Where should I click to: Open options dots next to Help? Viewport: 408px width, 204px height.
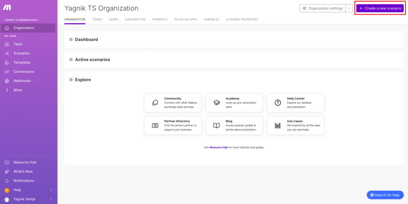(51, 190)
